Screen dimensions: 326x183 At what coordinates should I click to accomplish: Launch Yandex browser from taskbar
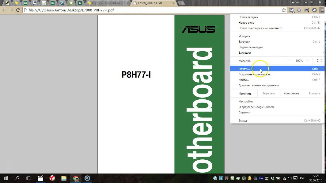[52, 178]
